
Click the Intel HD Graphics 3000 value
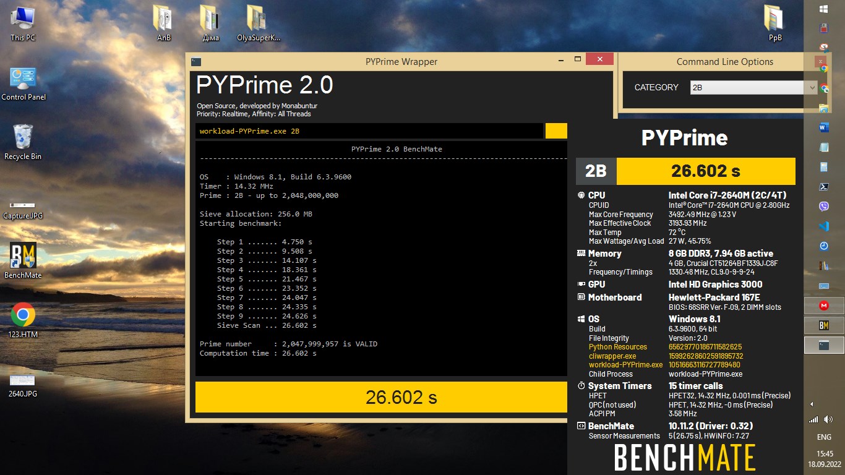coord(716,285)
